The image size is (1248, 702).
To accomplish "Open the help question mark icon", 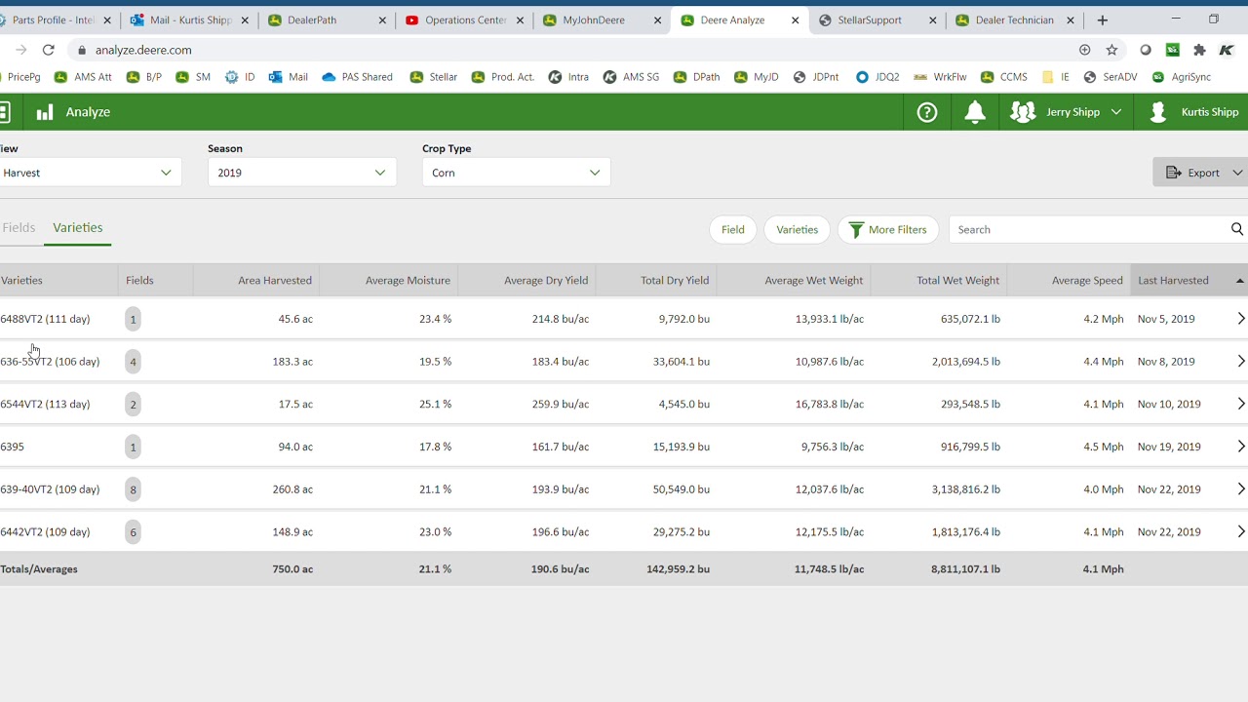I will (x=927, y=112).
